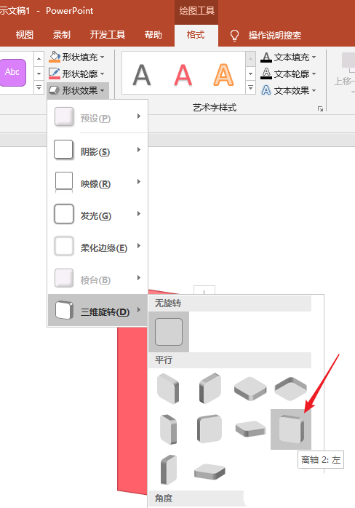Choose first preset in second 平行 row
Image resolution: width=355 pixels, height=508 pixels.
click(169, 429)
